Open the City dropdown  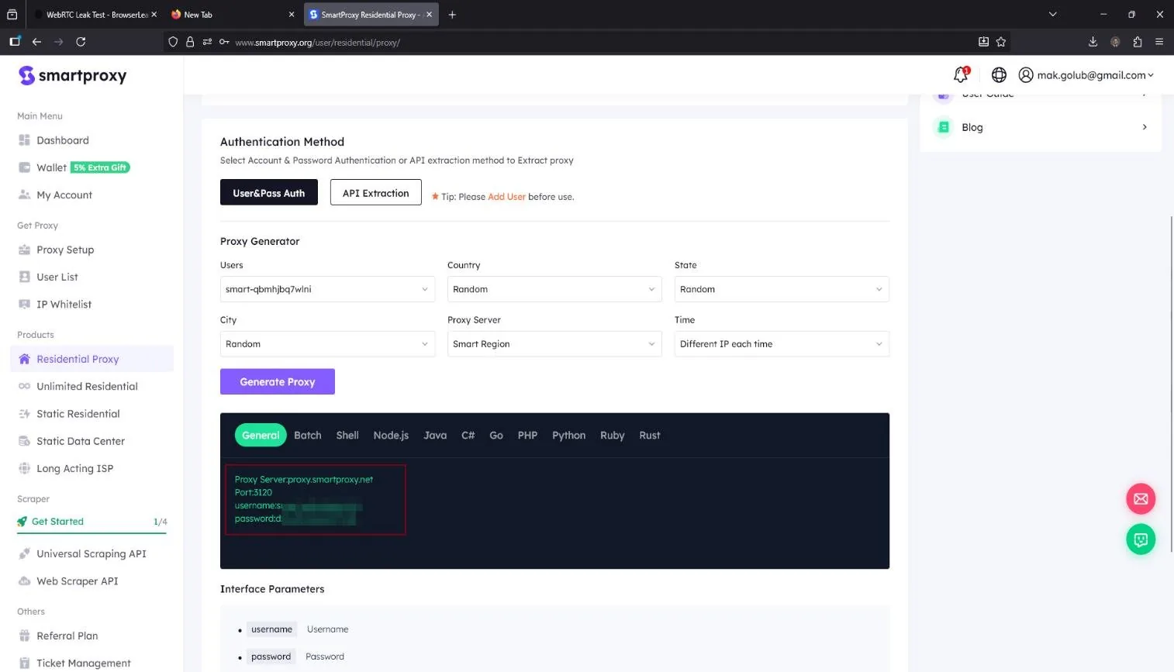click(x=327, y=344)
